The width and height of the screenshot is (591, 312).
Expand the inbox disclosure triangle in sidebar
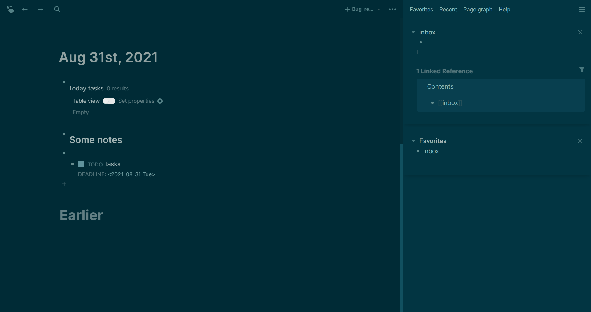[414, 32]
